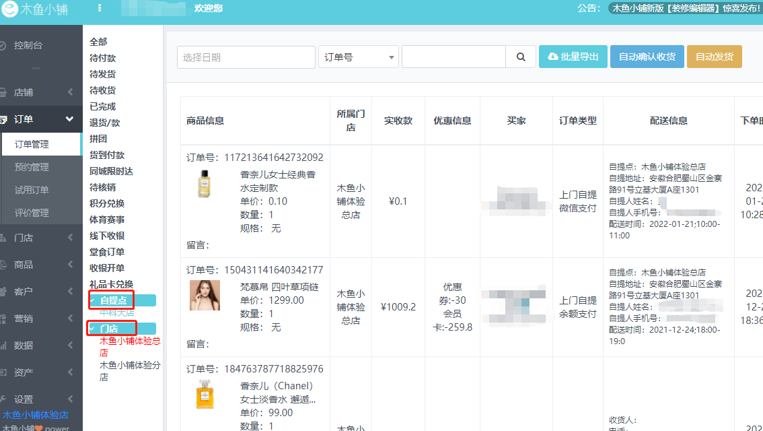Show 同城限时达 orders
This screenshot has width=763, height=431.
click(x=112, y=171)
